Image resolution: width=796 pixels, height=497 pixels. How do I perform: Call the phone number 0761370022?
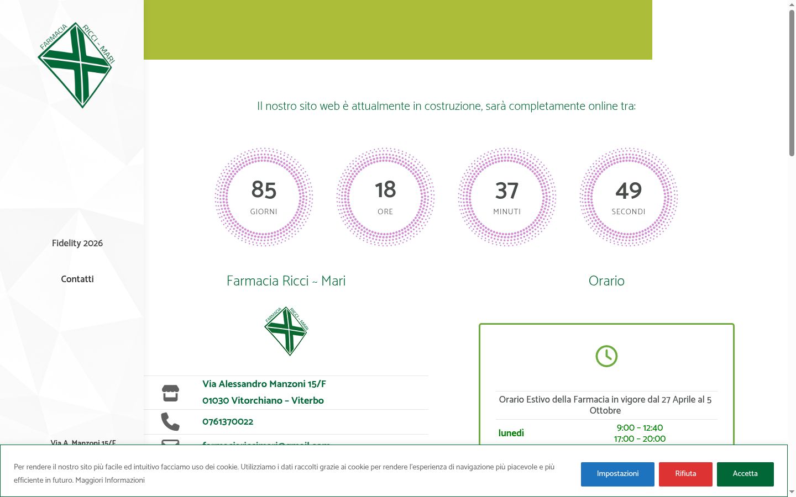(x=228, y=422)
